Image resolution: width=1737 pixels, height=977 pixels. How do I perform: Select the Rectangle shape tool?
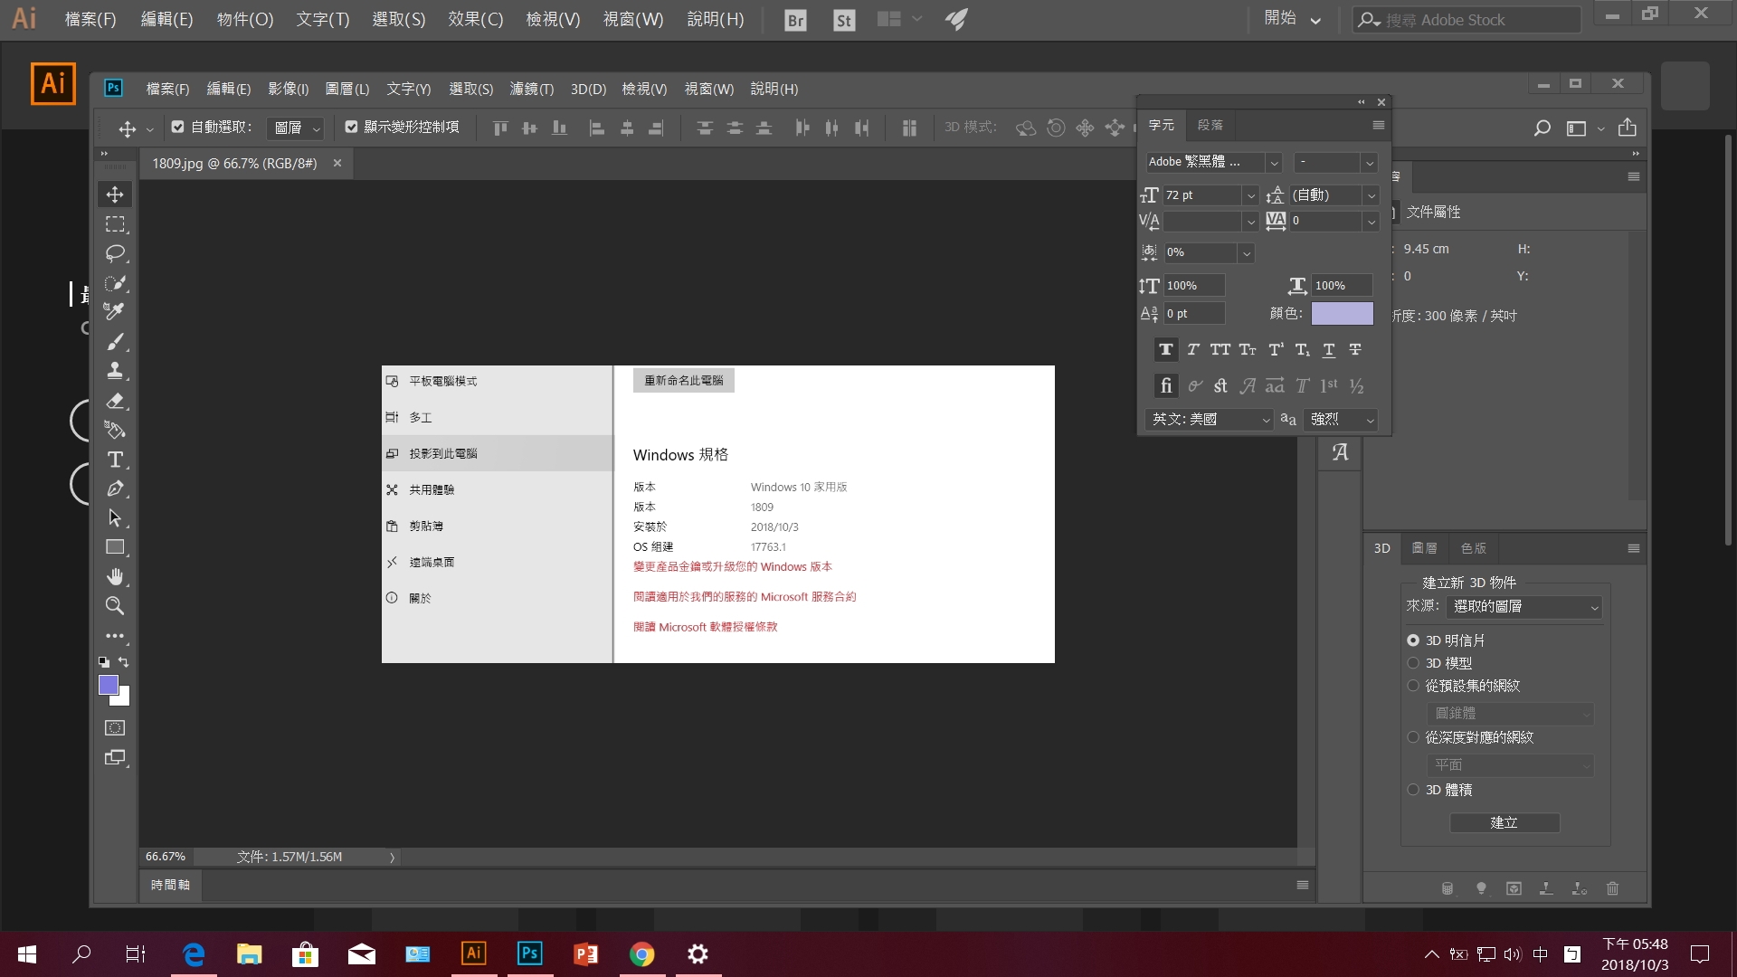[x=115, y=547]
